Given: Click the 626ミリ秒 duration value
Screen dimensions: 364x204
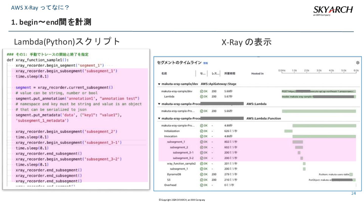Looking at the screenshot, I should (231, 131).
